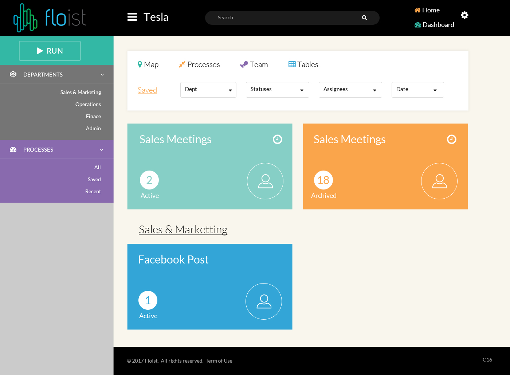Viewport: 510px width, 375px height.
Task: Click the orange Saved filter link
Action: [x=147, y=90]
